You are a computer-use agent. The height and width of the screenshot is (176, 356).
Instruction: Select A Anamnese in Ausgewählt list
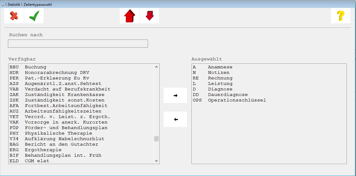click(x=269, y=67)
